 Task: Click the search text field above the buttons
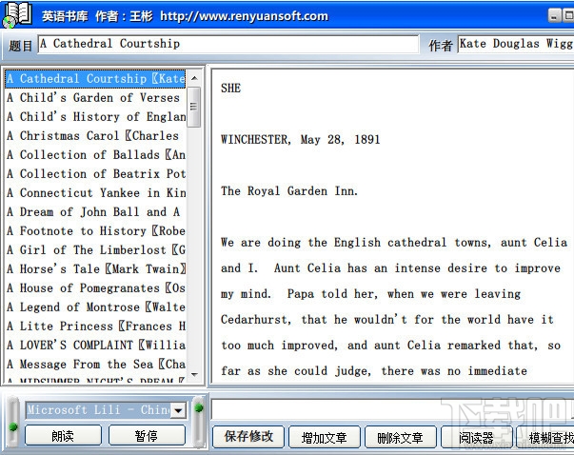[x=392, y=409]
